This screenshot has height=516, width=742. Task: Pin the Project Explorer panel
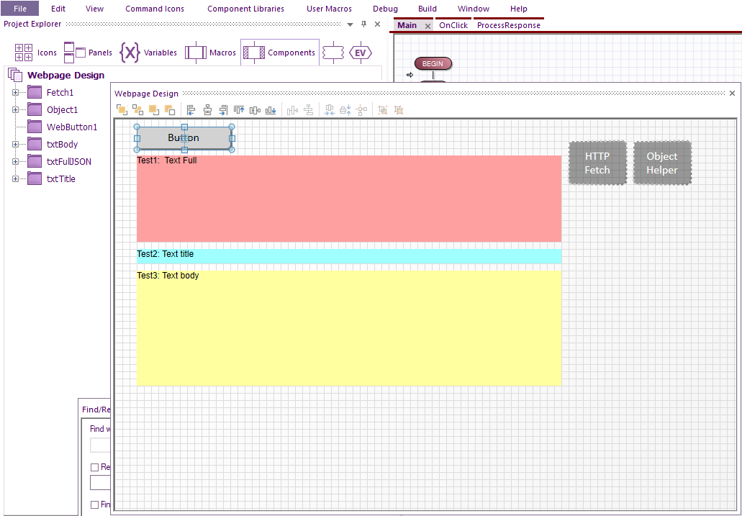363,24
